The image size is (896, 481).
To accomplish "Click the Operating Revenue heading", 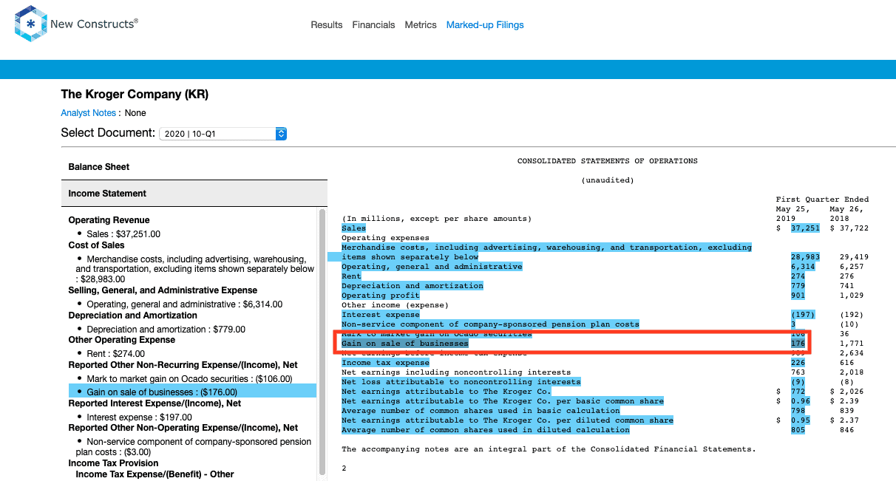I will tap(109, 220).
